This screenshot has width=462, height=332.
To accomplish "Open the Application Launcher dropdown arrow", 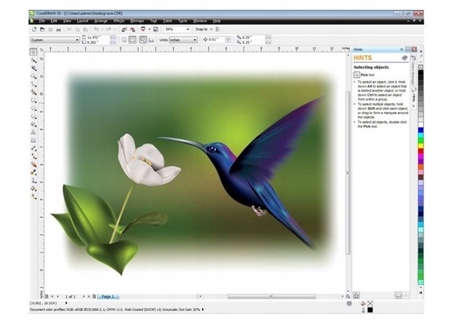I will click(x=149, y=30).
